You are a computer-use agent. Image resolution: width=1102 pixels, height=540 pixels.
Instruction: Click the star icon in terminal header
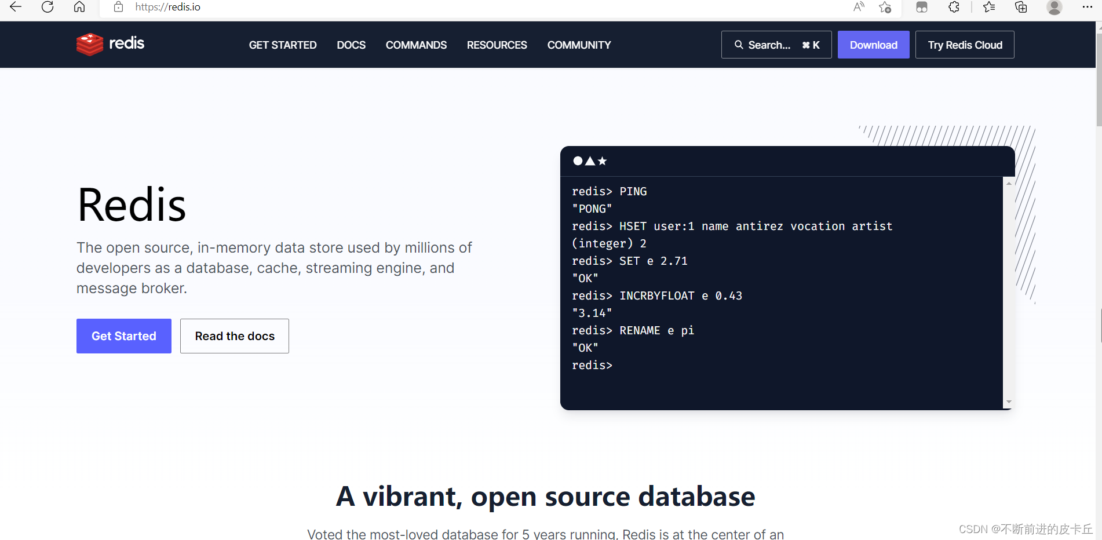click(602, 161)
